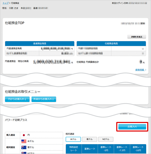Click the 基準レート -10円 column header
Viewport: 151px width, 154px height.
138,149
